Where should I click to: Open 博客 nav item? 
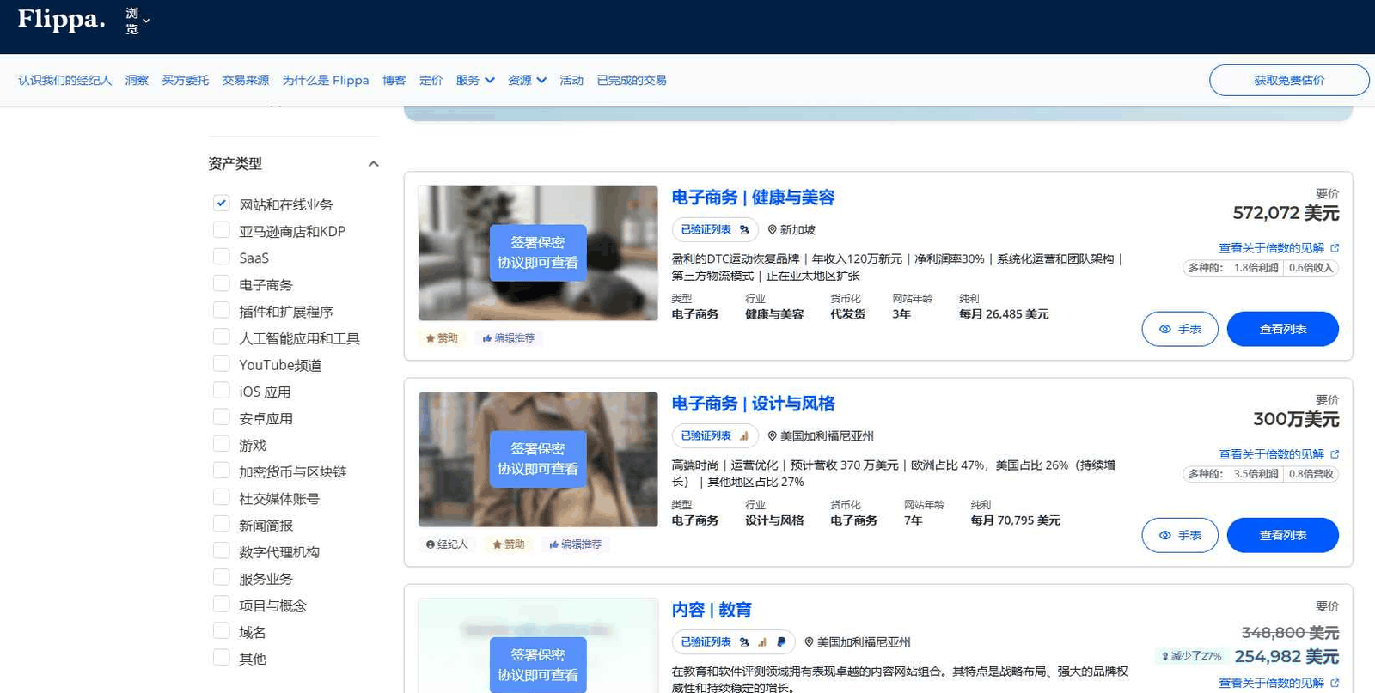tap(394, 80)
